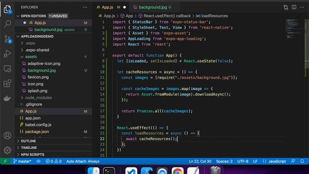Open the app.json file

click(33, 118)
